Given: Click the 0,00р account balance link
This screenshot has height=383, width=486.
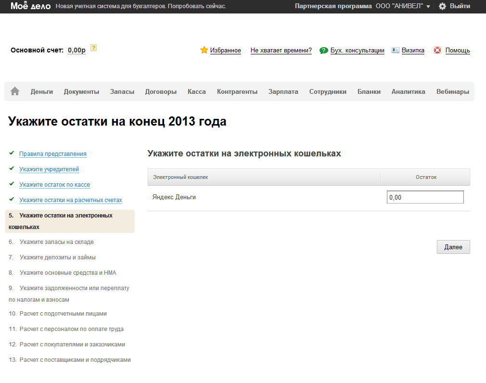Looking at the screenshot, I should tap(77, 50).
